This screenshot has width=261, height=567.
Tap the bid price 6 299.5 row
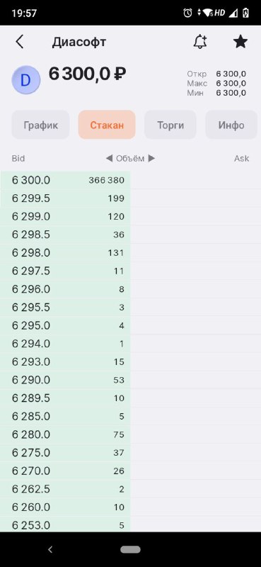(x=130, y=198)
